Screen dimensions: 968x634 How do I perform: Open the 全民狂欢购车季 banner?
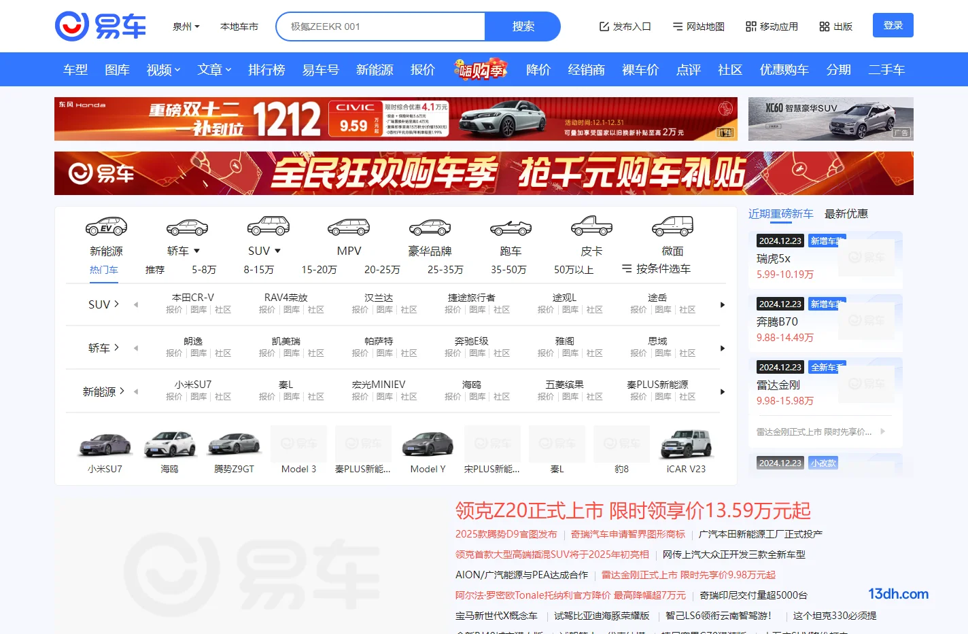pyautogui.click(x=484, y=173)
